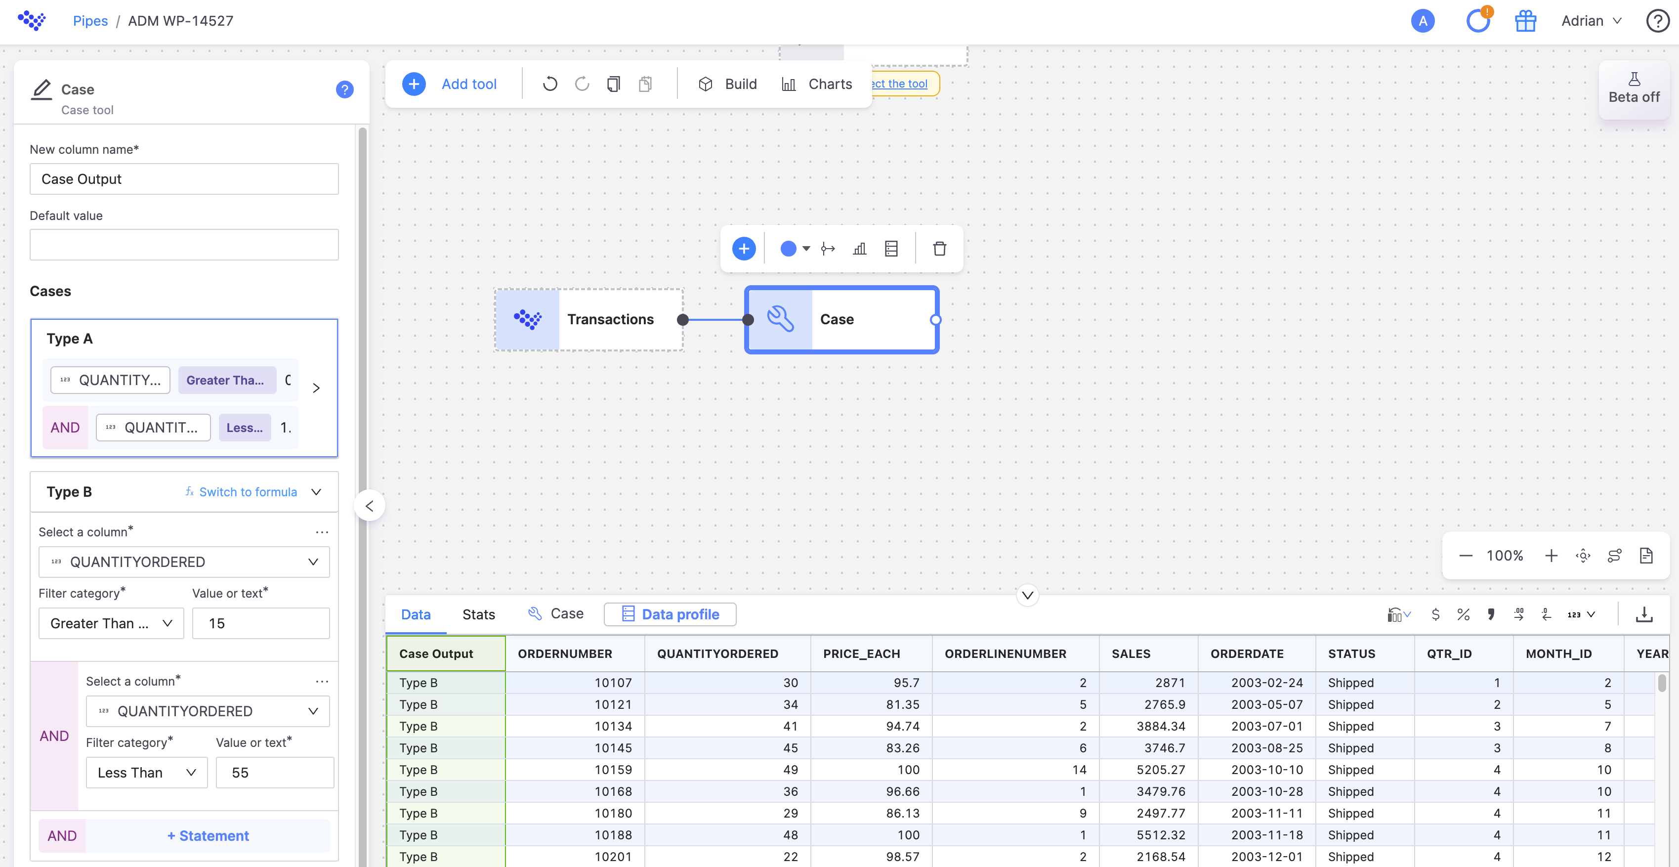
Task: Switch to the Stats tab
Action: (478, 614)
